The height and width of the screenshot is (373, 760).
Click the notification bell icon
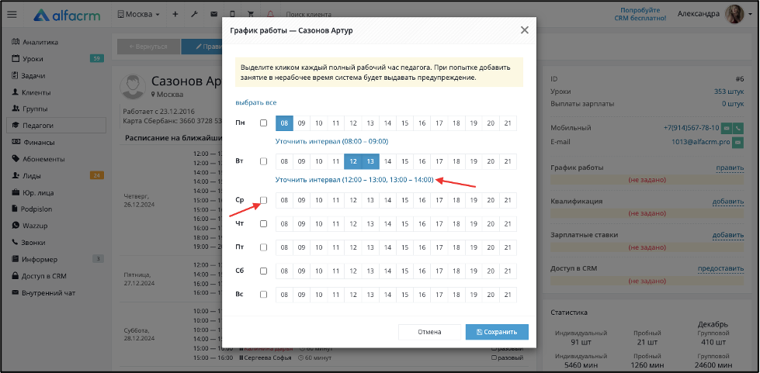click(270, 15)
